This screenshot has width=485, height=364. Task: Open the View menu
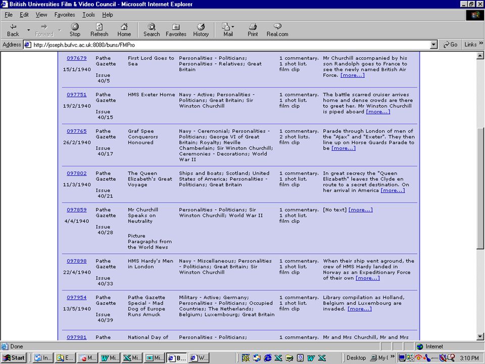click(41, 15)
